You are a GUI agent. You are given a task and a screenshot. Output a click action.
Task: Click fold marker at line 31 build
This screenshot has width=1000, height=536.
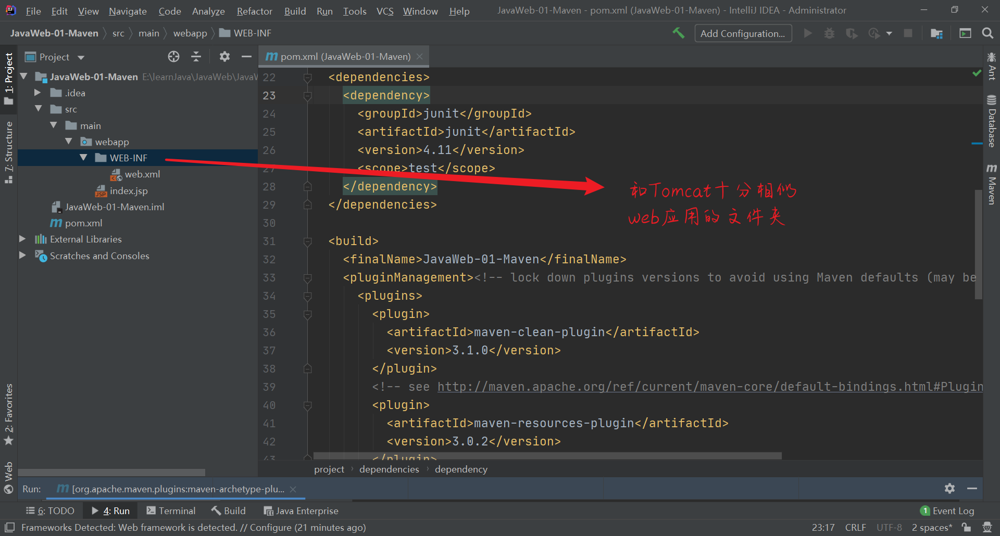point(307,241)
